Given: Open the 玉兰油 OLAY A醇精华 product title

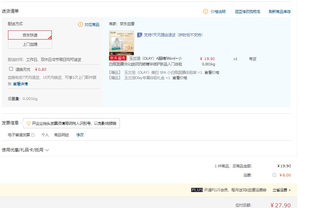Looking at the screenshot, I should pyautogui.click(x=146, y=61).
